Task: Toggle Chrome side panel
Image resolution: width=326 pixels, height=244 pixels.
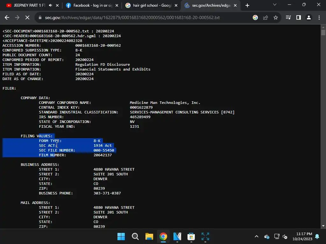Action: coord(299,18)
